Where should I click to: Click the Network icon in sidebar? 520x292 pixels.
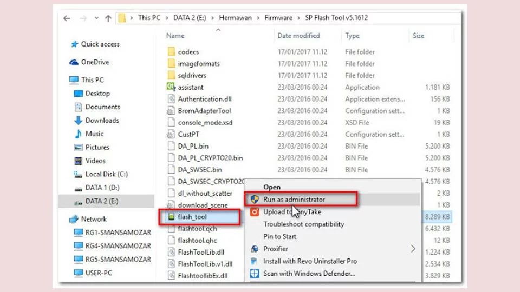click(x=74, y=219)
